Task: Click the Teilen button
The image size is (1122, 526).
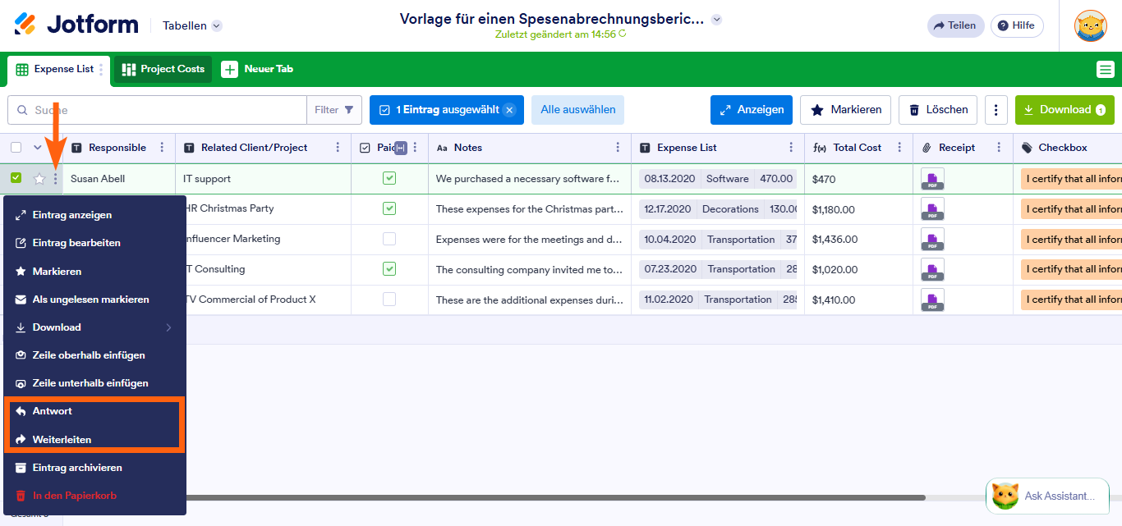Action: 955,25
